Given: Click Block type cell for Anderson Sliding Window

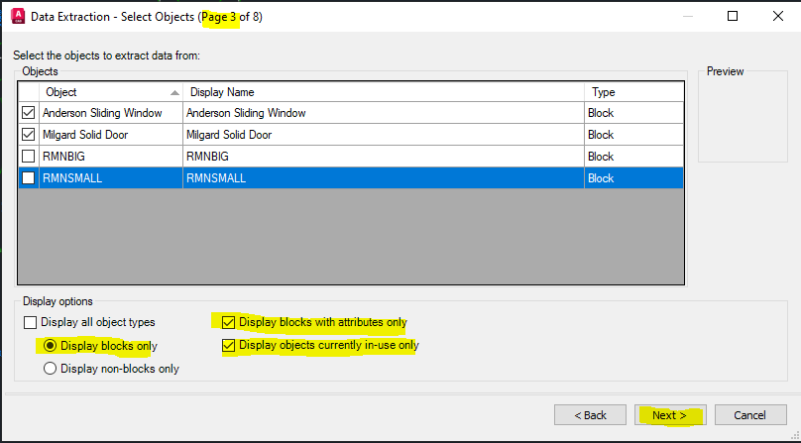Looking at the screenshot, I should point(633,113).
